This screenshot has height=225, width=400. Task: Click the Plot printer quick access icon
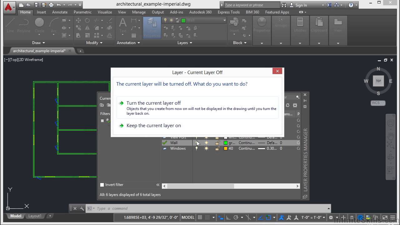(51, 5)
